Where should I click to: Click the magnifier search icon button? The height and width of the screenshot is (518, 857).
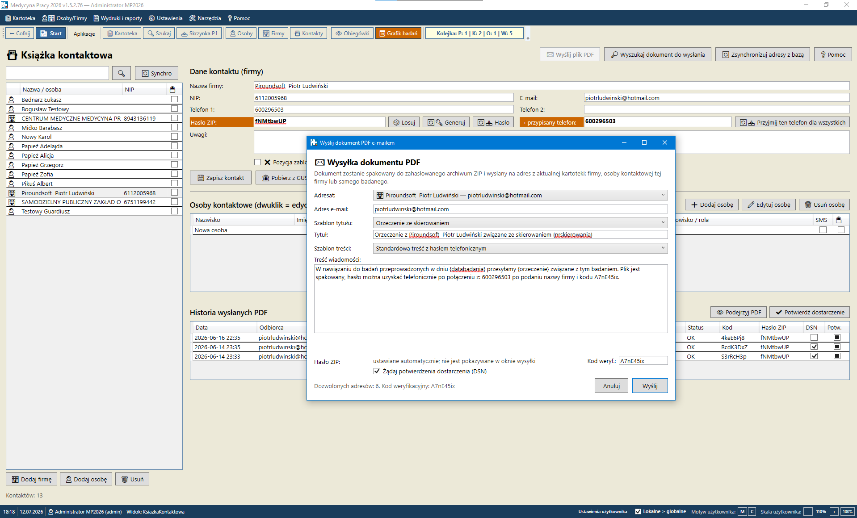(x=121, y=73)
